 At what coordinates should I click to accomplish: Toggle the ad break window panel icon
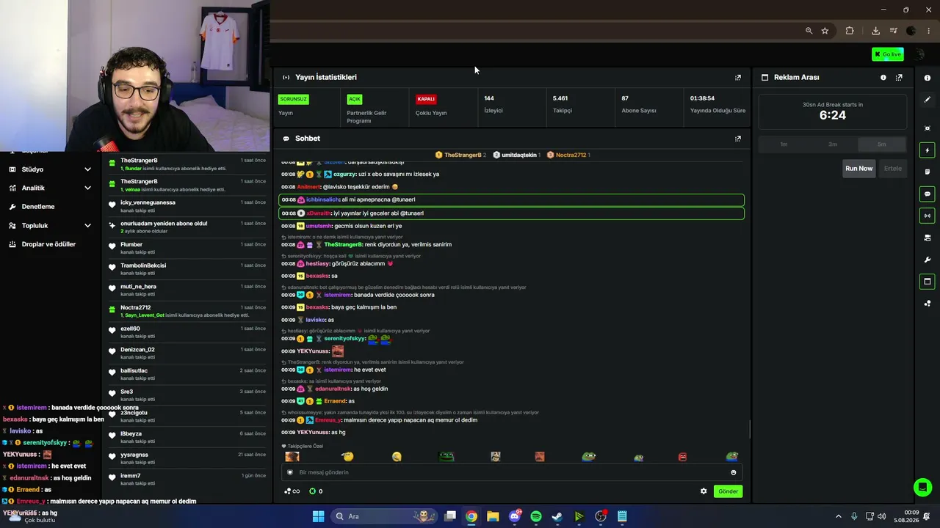point(928,281)
